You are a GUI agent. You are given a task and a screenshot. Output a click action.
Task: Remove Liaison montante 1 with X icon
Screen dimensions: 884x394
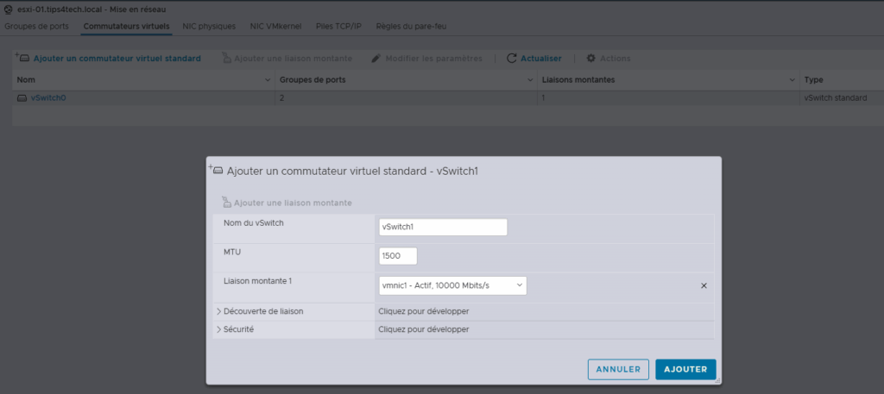click(704, 285)
